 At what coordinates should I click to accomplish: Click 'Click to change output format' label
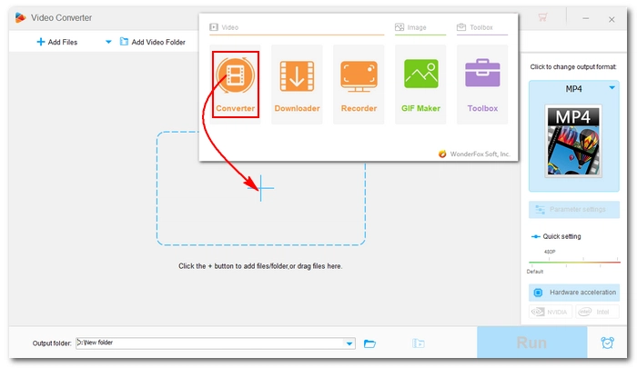[573, 66]
